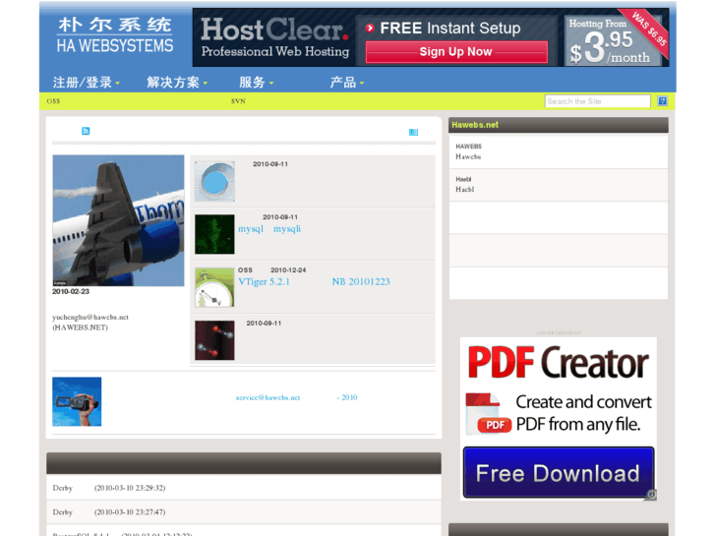Open the NB 20101223 link
Screen dimensions: 715x536
tap(361, 282)
